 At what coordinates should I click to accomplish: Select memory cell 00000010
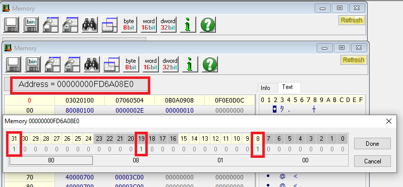tap(180, 111)
